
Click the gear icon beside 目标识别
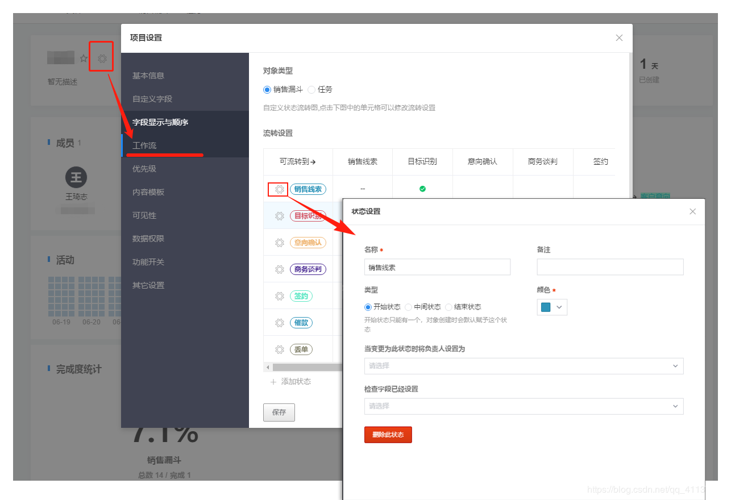[279, 215]
